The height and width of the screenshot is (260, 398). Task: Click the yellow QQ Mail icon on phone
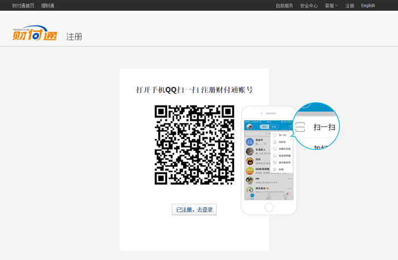[x=250, y=170]
